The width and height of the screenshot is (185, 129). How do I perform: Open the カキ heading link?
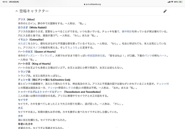tap(20, 116)
